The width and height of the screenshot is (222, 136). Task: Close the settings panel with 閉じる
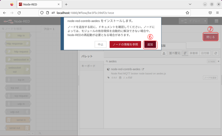(211, 37)
